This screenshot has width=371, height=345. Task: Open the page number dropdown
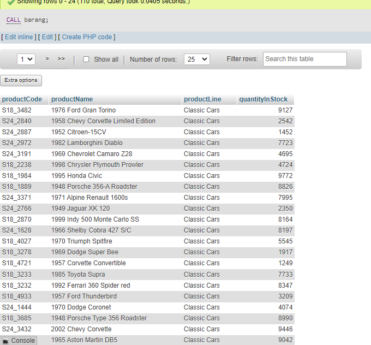pyautogui.click(x=26, y=59)
